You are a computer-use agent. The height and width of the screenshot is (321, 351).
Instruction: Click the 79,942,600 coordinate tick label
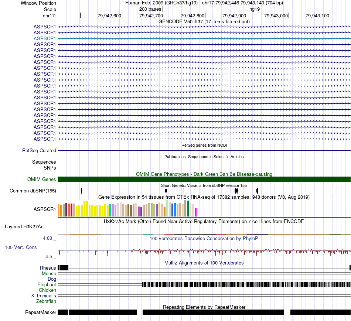pos(109,16)
